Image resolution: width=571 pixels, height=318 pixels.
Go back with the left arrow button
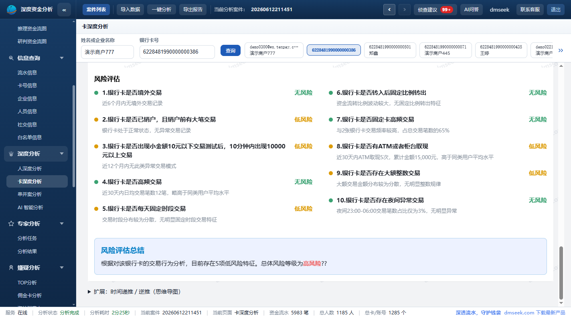point(389,10)
